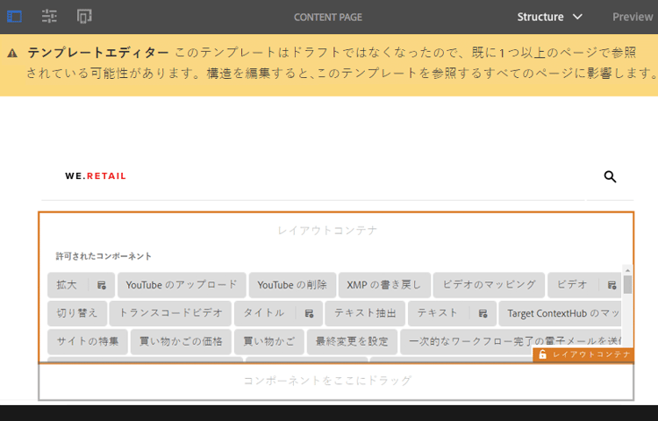Click the search magnifier icon
The height and width of the screenshot is (421, 658).
pyautogui.click(x=610, y=177)
